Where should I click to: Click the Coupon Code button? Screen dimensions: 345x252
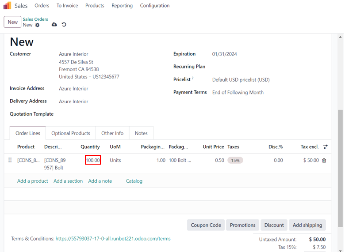tap(206, 225)
